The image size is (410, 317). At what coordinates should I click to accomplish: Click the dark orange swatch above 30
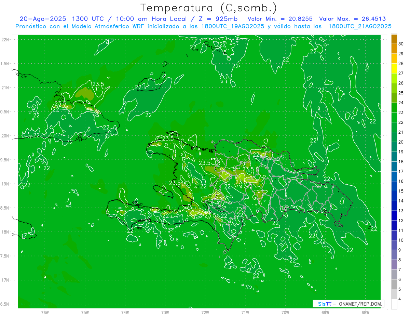point(394,39)
